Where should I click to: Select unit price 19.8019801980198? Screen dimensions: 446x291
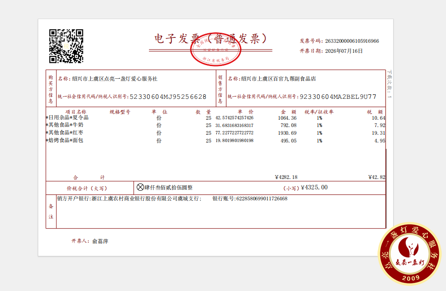coord(234,141)
